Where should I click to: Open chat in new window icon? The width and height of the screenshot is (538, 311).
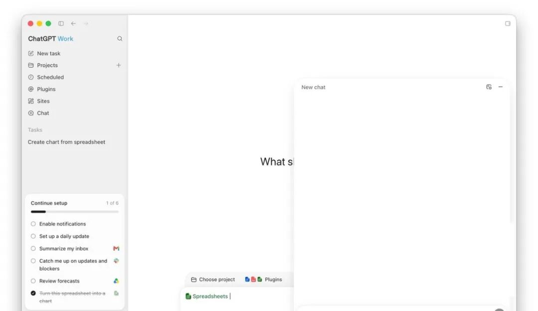click(489, 87)
